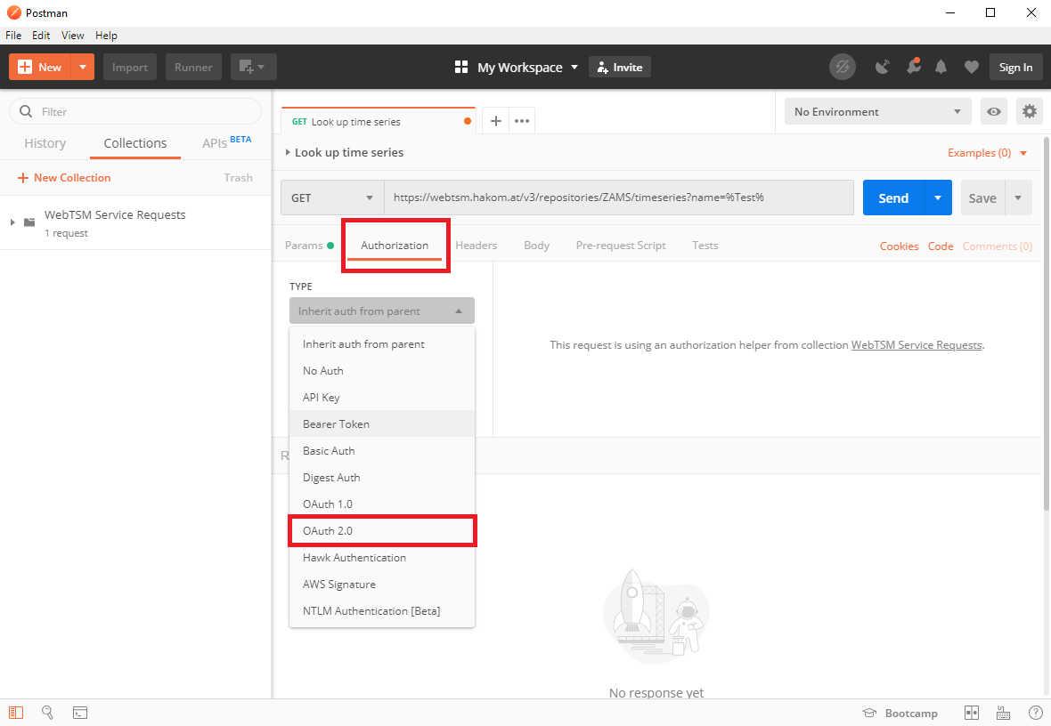Image resolution: width=1051 pixels, height=726 pixels.
Task: Open the keyboard shortcuts icon in status bar
Action: tap(1003, 713)
